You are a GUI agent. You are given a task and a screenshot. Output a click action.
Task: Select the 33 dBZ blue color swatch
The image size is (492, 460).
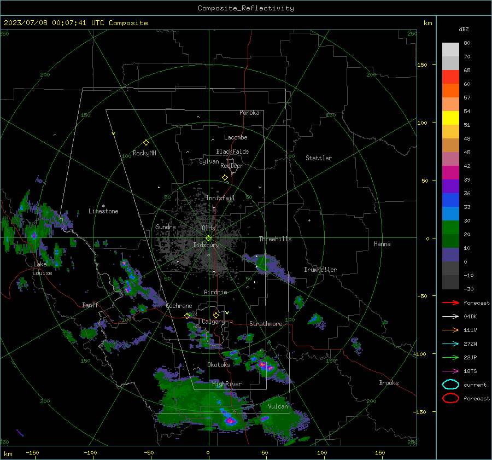pyautogui.click(x=450, y=213)
